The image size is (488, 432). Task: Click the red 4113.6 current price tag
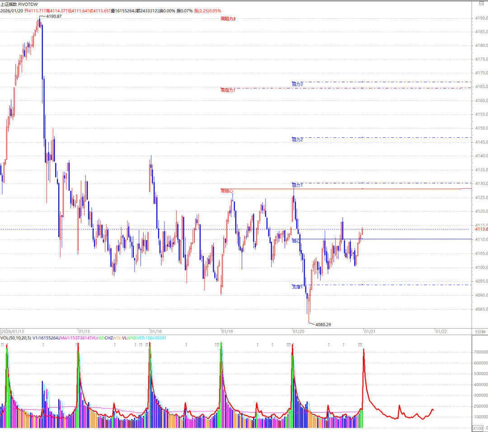(480, 229)
